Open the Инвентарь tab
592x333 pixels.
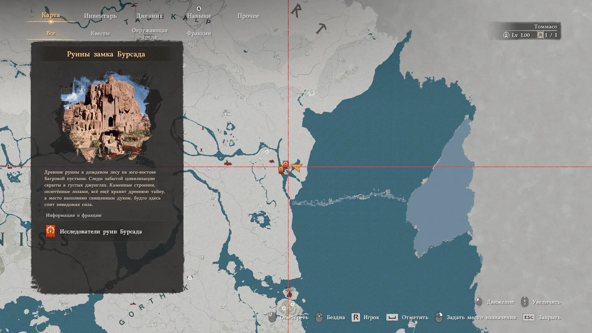[x=100, y=16]
